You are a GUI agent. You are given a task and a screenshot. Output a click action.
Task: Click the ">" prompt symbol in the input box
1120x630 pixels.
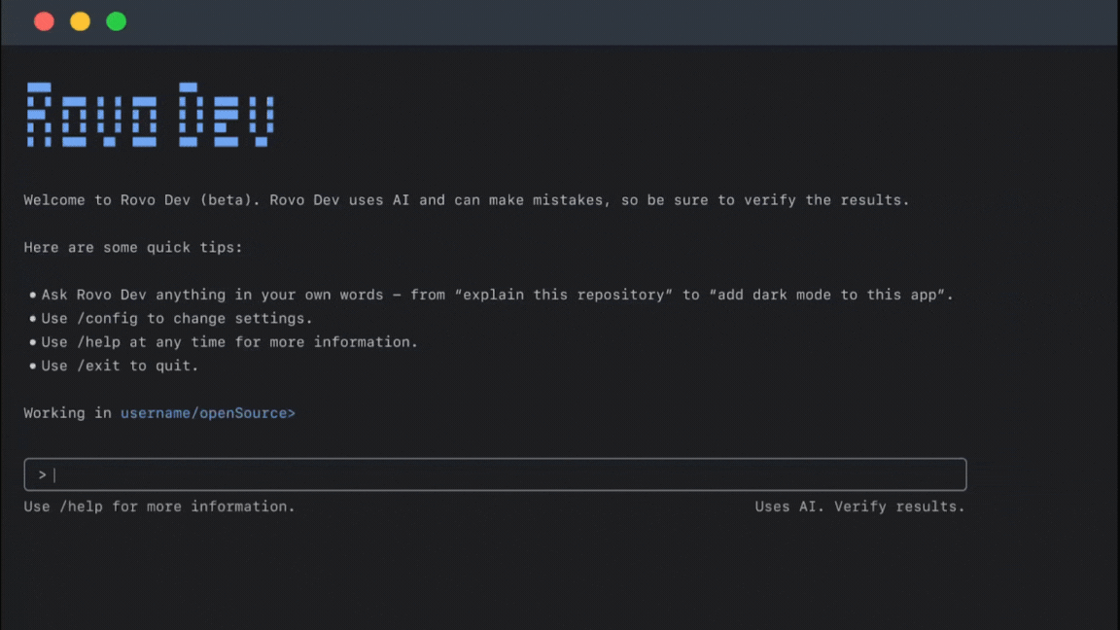point(42,474)
